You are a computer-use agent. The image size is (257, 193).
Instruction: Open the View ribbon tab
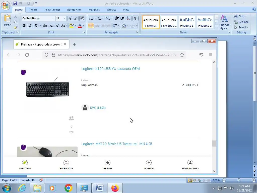tap(126, 10)
